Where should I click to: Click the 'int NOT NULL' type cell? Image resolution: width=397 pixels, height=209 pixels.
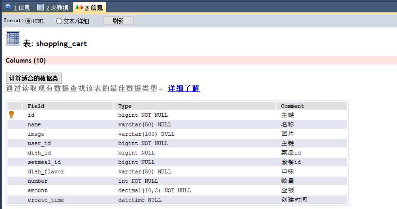click(x=194, y=181)
